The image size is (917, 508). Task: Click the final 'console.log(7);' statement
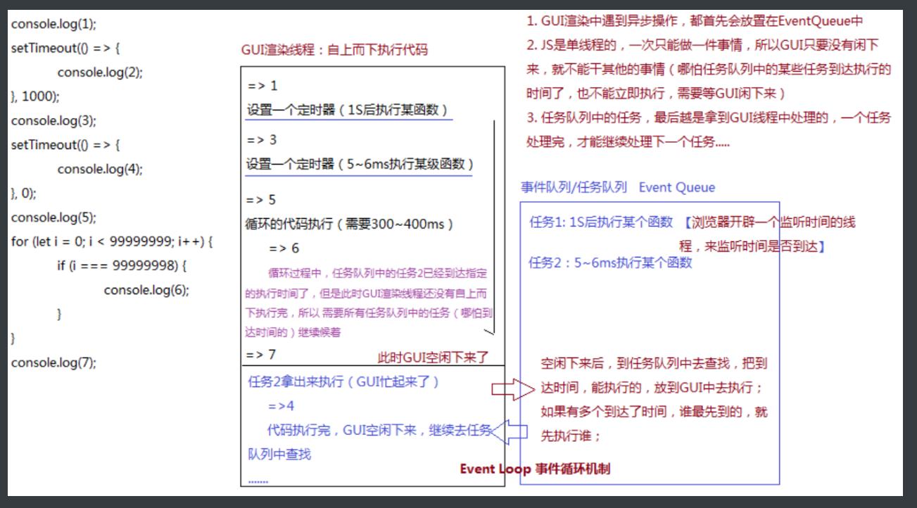coord(53,363)
